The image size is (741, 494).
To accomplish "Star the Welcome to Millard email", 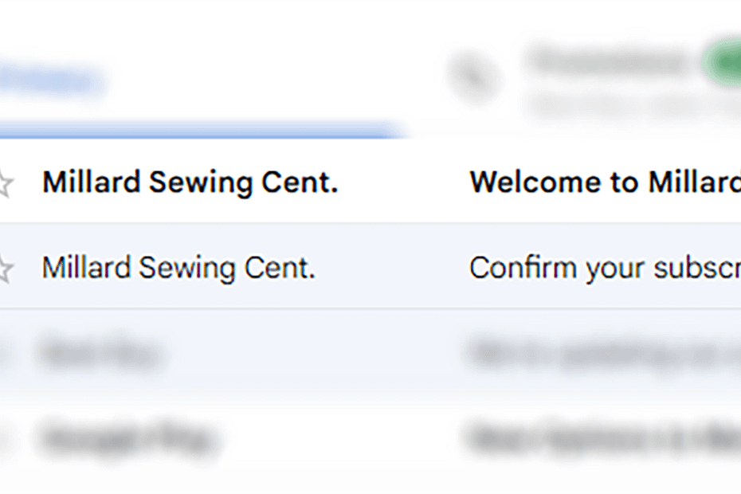I will pos(4,184).
